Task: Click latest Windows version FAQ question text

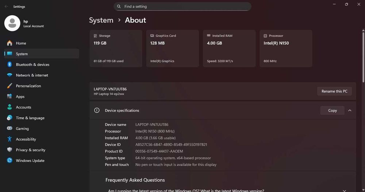Action: [186, 191]
